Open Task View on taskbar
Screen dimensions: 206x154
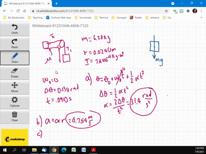(24, 150)
